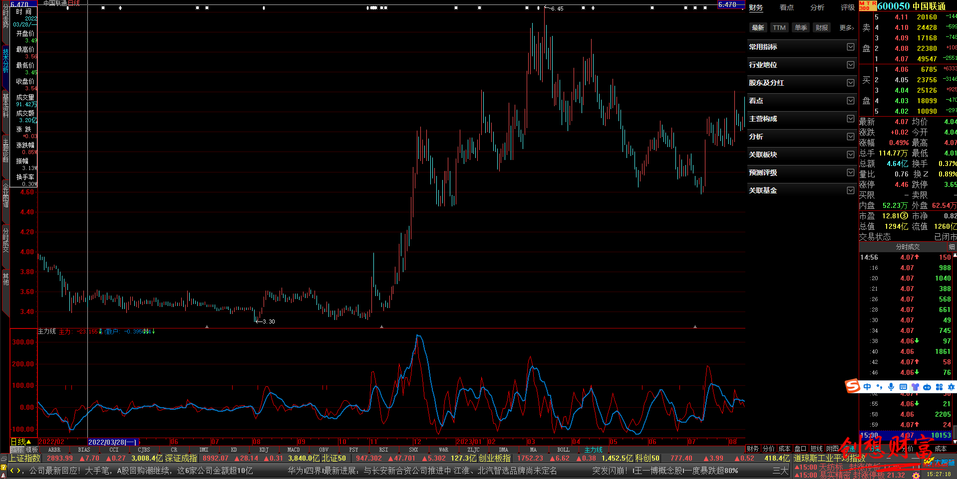This screenshot has width=957, height=479.
Task: Click the Sogou input method S logo
Action: point(852,386)
